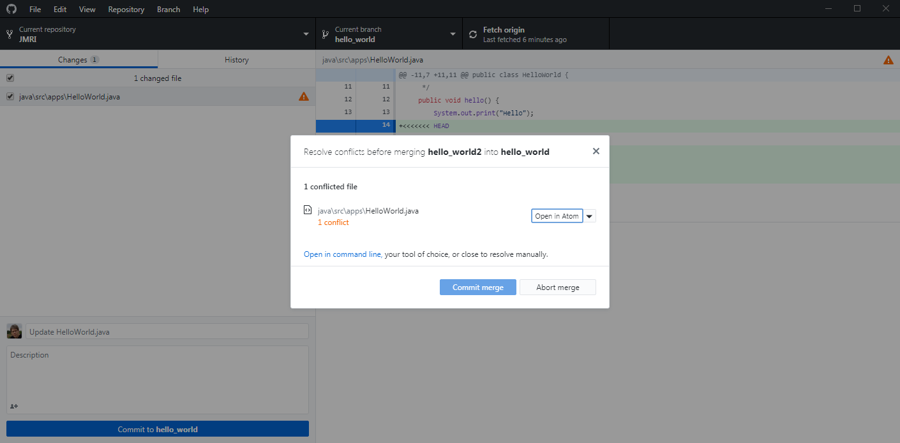Close the merge conflicts dialog
Screen dimensions: 900x443
point(596,151)
